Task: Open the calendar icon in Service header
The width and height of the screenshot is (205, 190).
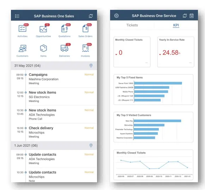Action: pos(192,15)
